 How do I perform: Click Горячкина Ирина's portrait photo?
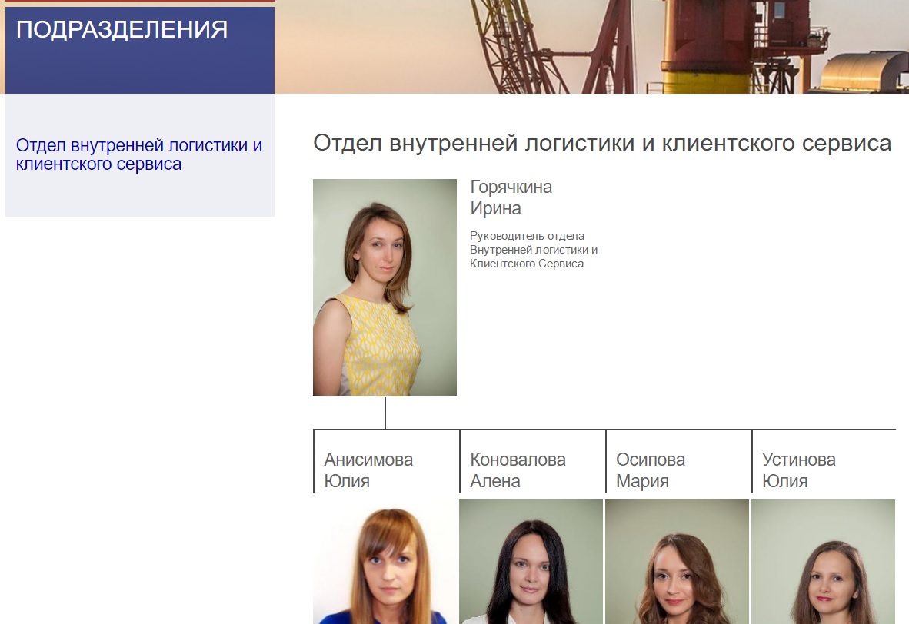tap(385, 287)
